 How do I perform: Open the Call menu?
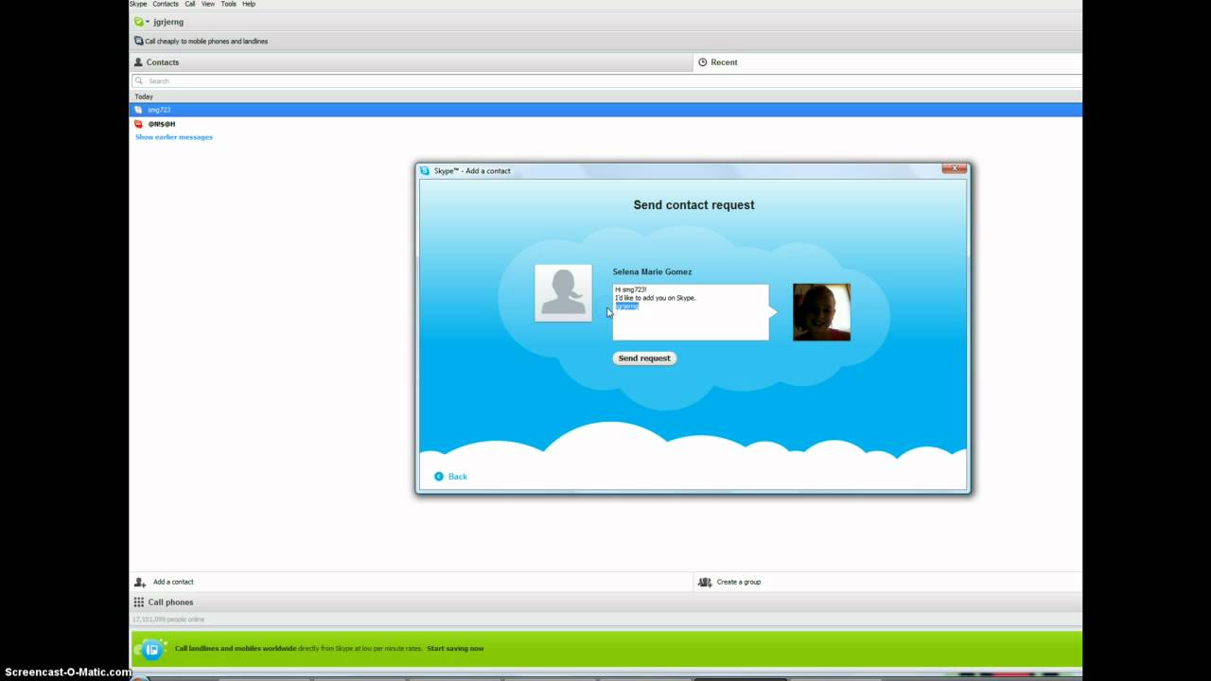point(190,4)
